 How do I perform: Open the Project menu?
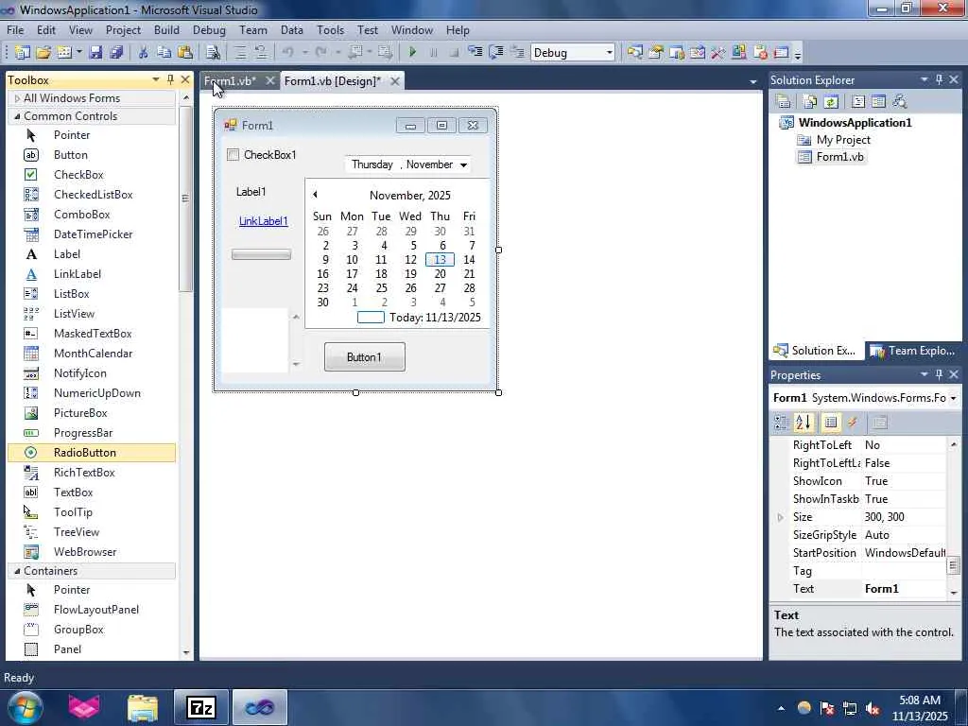[x=123, y=29]
